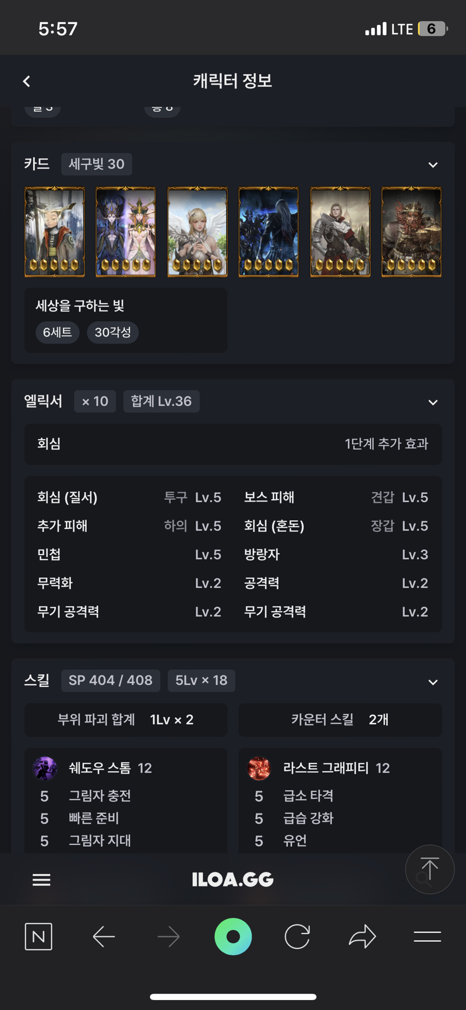The width and height of the screenshot is (466, 1010).
Task: Open the Naver N home icon
Action: coord(38,937)
